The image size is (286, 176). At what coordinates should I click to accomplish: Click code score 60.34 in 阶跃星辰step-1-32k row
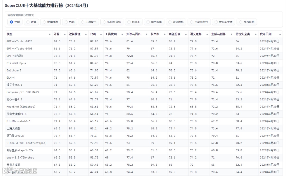tap(94, 151)
